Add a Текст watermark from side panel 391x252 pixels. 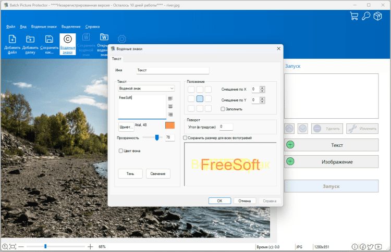[331, 145]
